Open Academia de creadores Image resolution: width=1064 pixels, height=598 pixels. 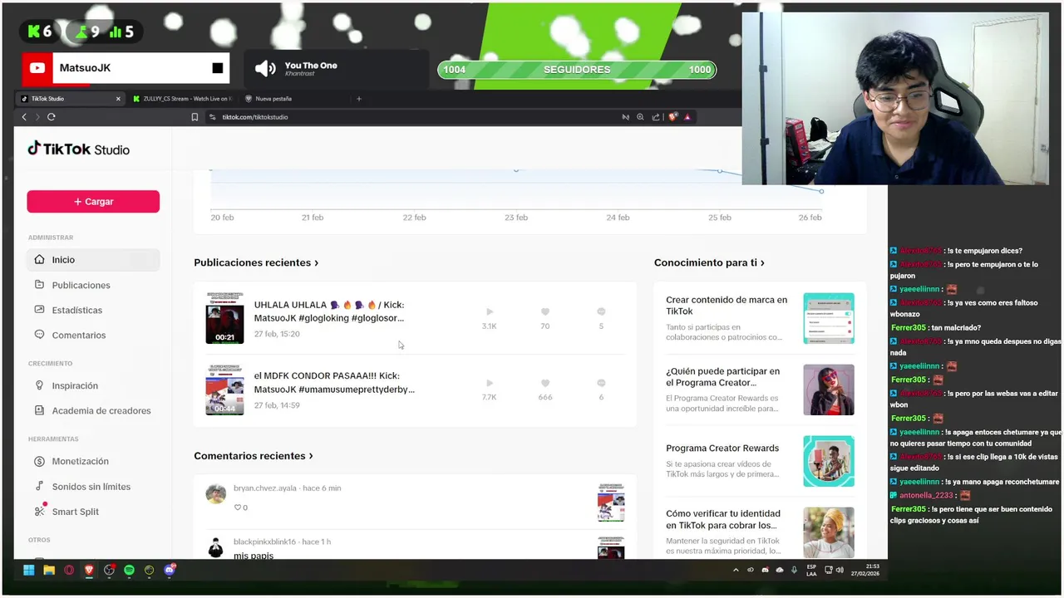pyautogui.click(x=93, y=410)
